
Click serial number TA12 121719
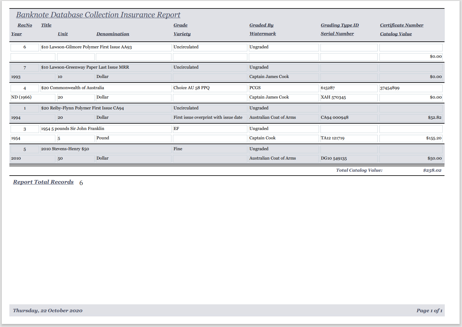349,138
